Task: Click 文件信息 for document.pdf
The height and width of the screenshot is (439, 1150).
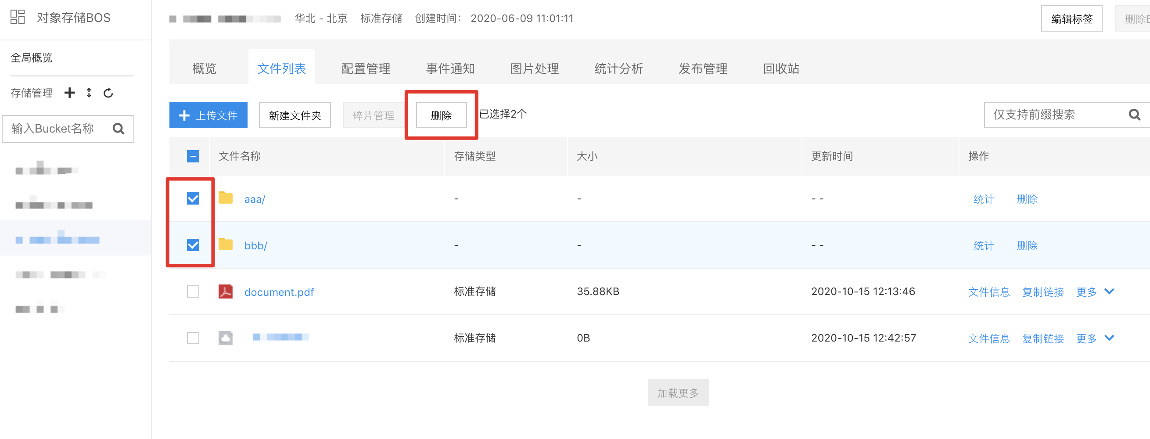Action: pyautogui.click(x=989, y=291)
